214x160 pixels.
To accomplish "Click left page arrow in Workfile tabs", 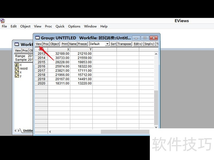I will click(x=16, y=131).
